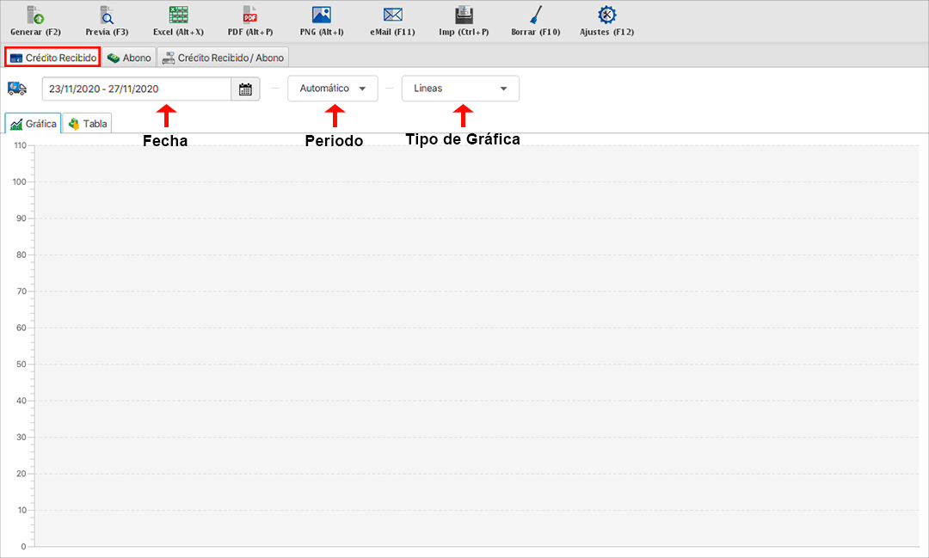Click the delivery truck icon beside date field
The height and width of the screenshot is (558, 929).
[16, 89]
